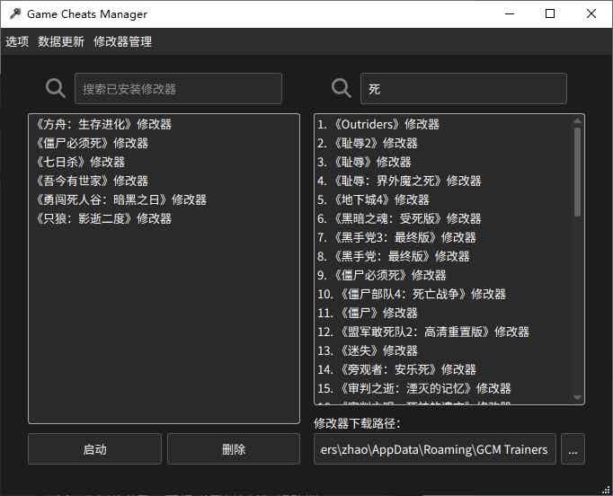
Task: Select result 10. 《僵尸部队4：死亡战争》修改器
Action: (x=444, y=294)
